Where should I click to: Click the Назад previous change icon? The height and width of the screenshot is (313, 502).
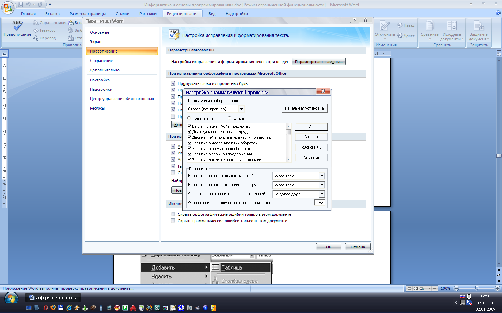[400, 25]
